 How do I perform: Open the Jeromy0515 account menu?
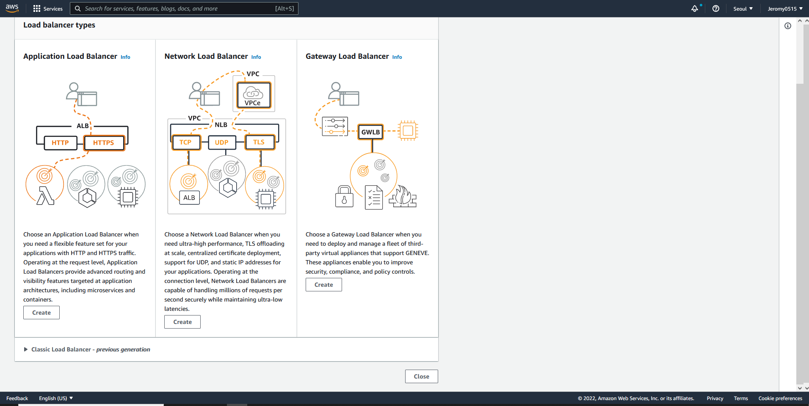tap(785, 8)
